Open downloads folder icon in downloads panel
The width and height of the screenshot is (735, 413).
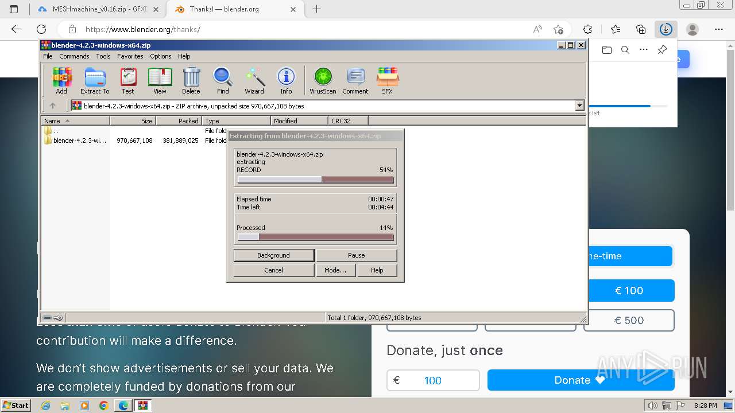pos(607,50)
